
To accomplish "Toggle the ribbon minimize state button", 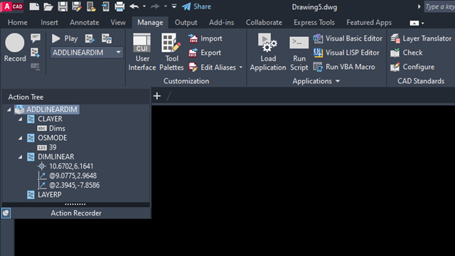I will pyautogui.click(x=414, y=23).
